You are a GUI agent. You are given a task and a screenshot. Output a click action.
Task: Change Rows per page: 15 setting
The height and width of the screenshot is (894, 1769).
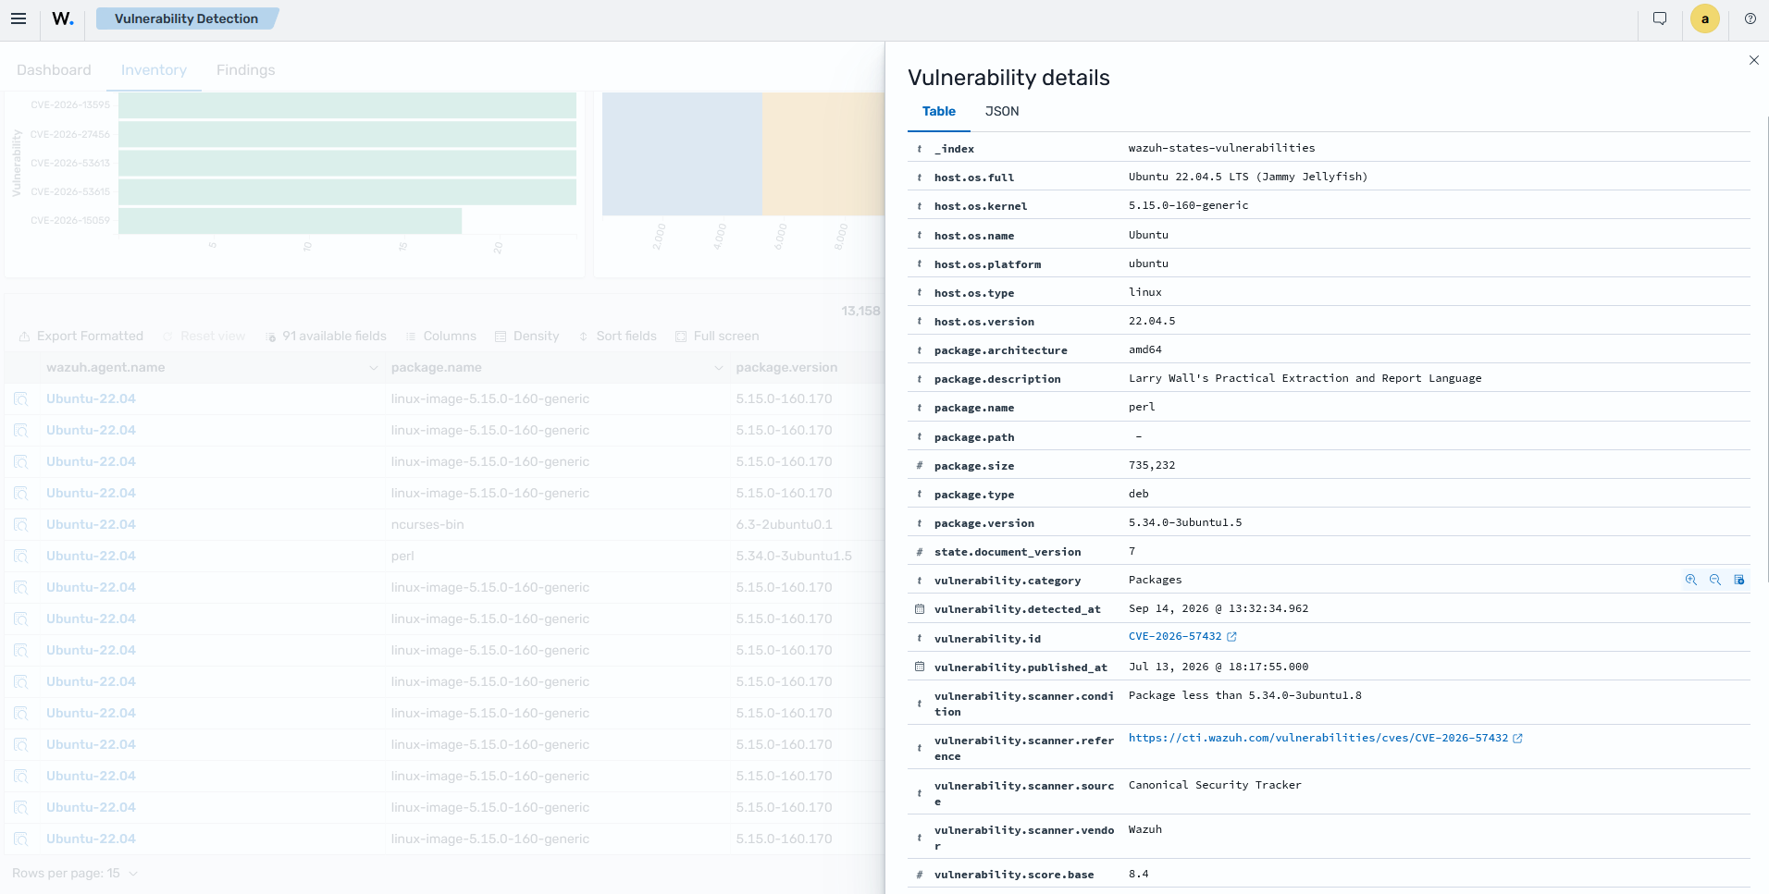coord(75,873)
